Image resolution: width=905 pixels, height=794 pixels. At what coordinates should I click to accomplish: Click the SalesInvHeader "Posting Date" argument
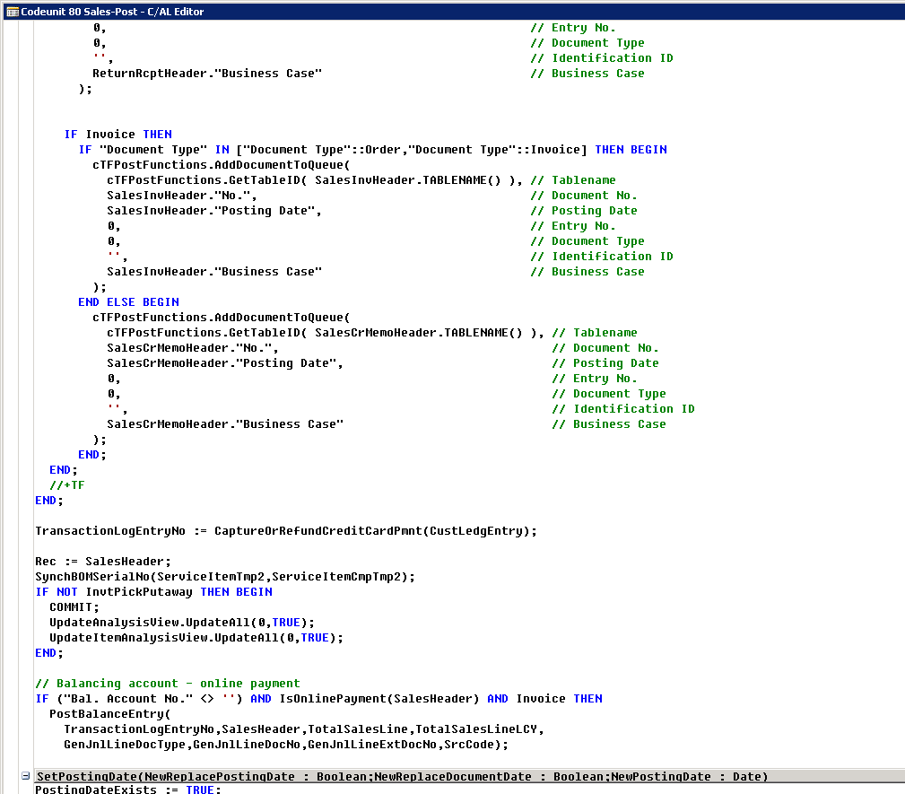tap(213, 211)
